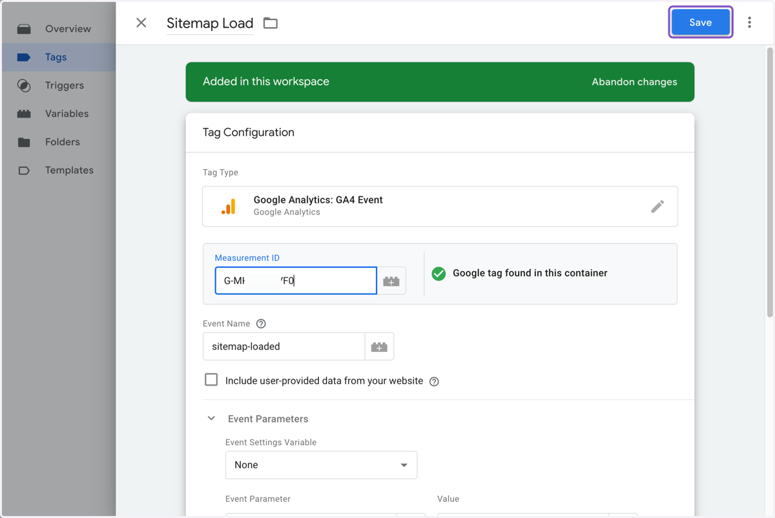The height and width of the screenshot is (518, 775).
Task: Open Variables section in sidebar
Action: 59,114
